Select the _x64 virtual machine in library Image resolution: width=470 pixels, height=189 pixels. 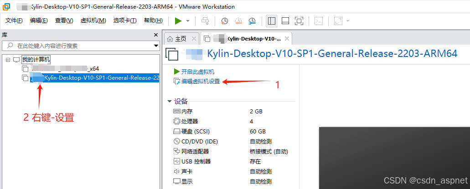click(61, 69)
